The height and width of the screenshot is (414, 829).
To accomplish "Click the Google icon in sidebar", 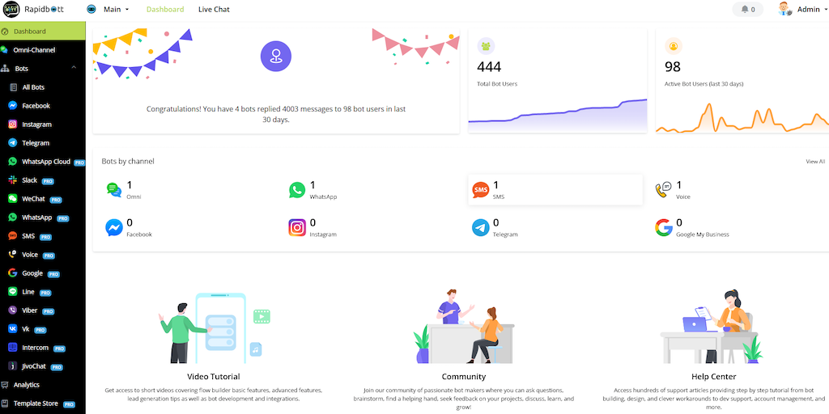I will [13, 273].
